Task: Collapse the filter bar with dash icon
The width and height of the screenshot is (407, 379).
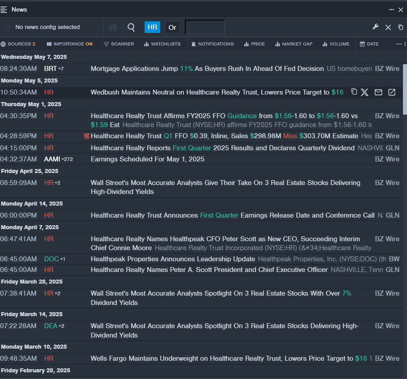Action: (x=399, y=44)
